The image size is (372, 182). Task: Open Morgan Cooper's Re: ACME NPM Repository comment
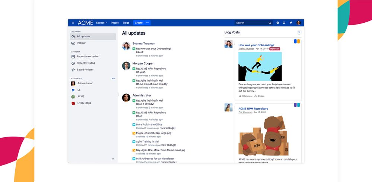pos(151,69)
